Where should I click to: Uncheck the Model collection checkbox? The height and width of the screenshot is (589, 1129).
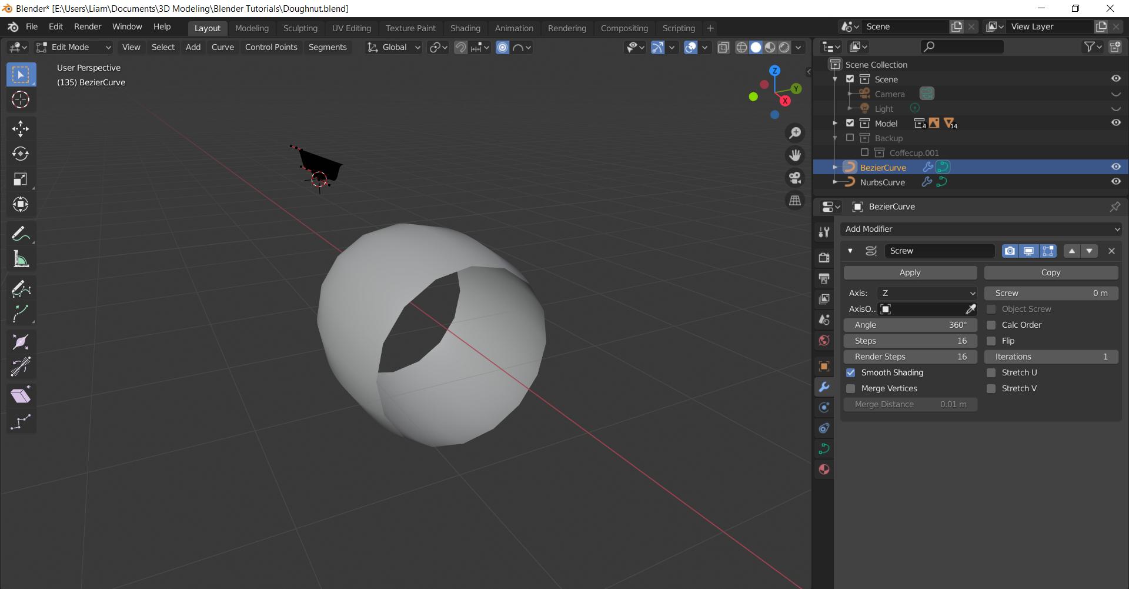tap(850, 123)
